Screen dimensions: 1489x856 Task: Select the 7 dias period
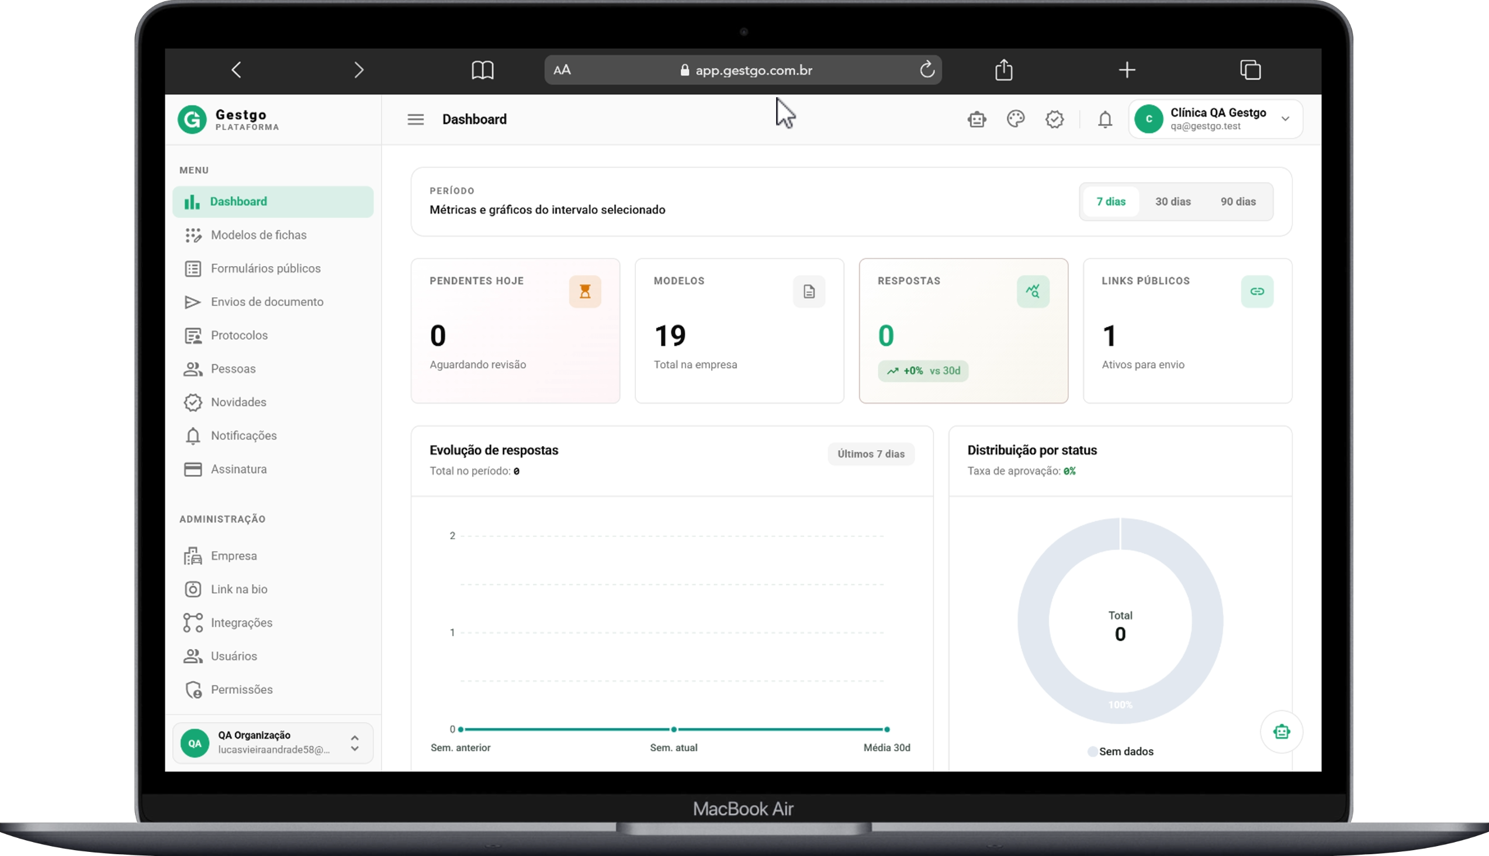[x=1110, y=202]
